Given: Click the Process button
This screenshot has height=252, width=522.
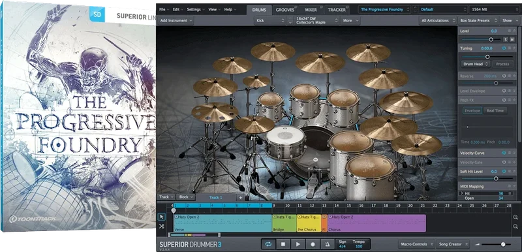Looking at the screenshot, I should [502, 64].
